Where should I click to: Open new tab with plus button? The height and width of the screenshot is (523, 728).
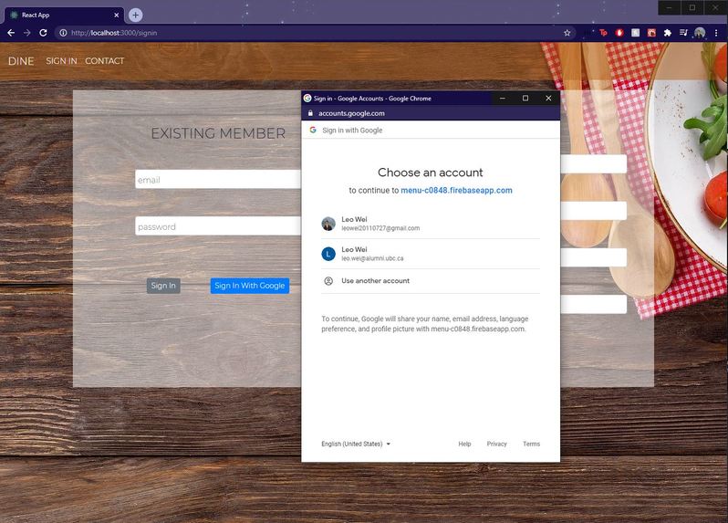pyautogui.click(x=135, y=15)
